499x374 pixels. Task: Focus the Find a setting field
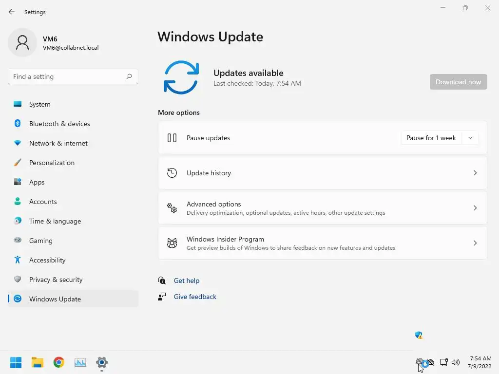tap(73, 76)
